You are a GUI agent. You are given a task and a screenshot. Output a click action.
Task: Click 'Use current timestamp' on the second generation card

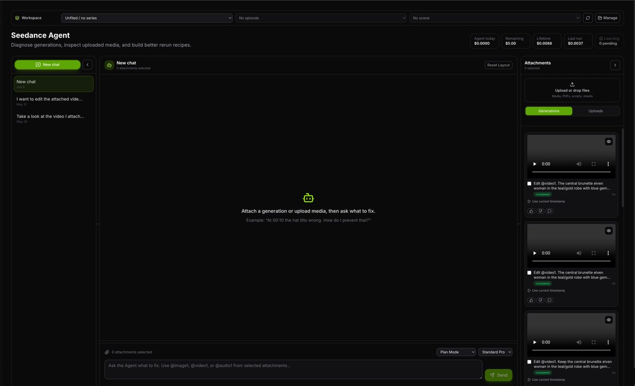546,290
